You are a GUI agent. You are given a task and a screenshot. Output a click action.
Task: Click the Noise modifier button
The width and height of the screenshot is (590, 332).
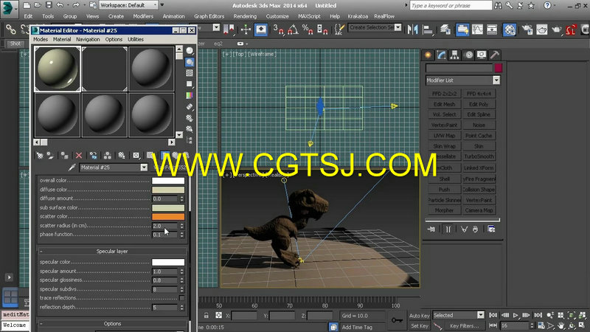click(479, 125)
